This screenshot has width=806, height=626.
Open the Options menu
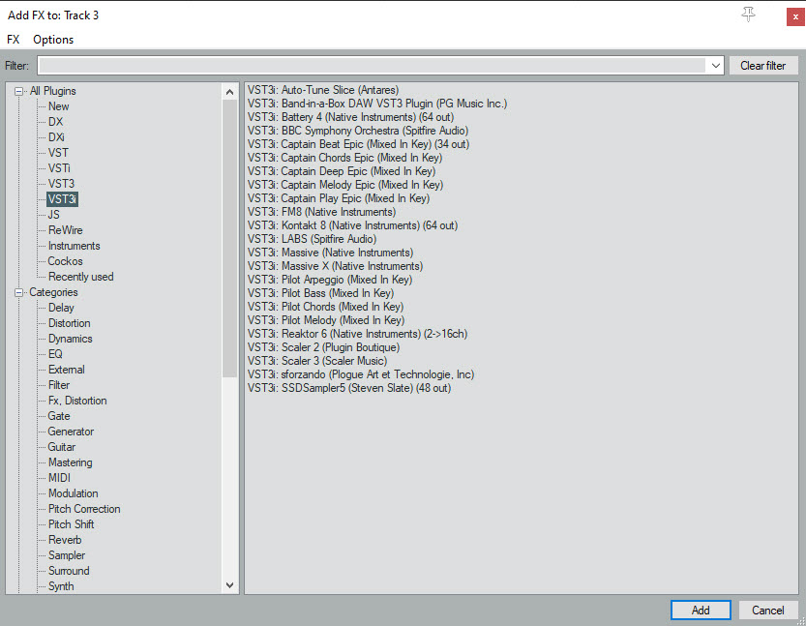click(x=53, y=40)
